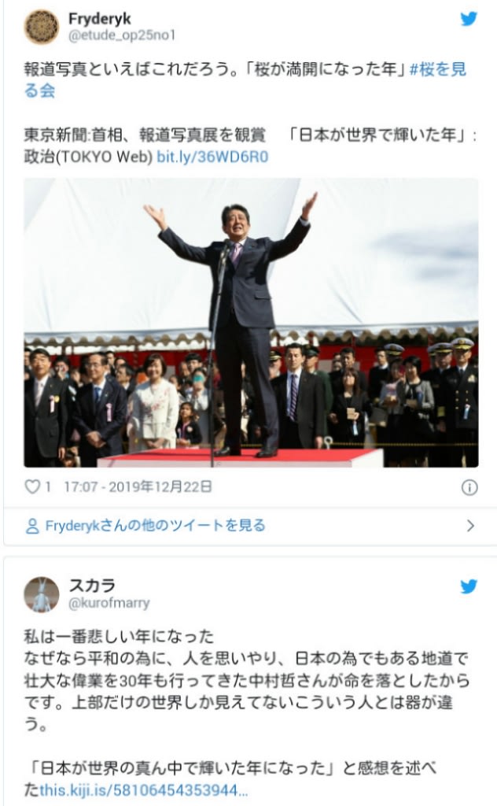Click Fryderyk's round profile avatar
Viewport: 497px width, 806px height.
coord(42,28)
